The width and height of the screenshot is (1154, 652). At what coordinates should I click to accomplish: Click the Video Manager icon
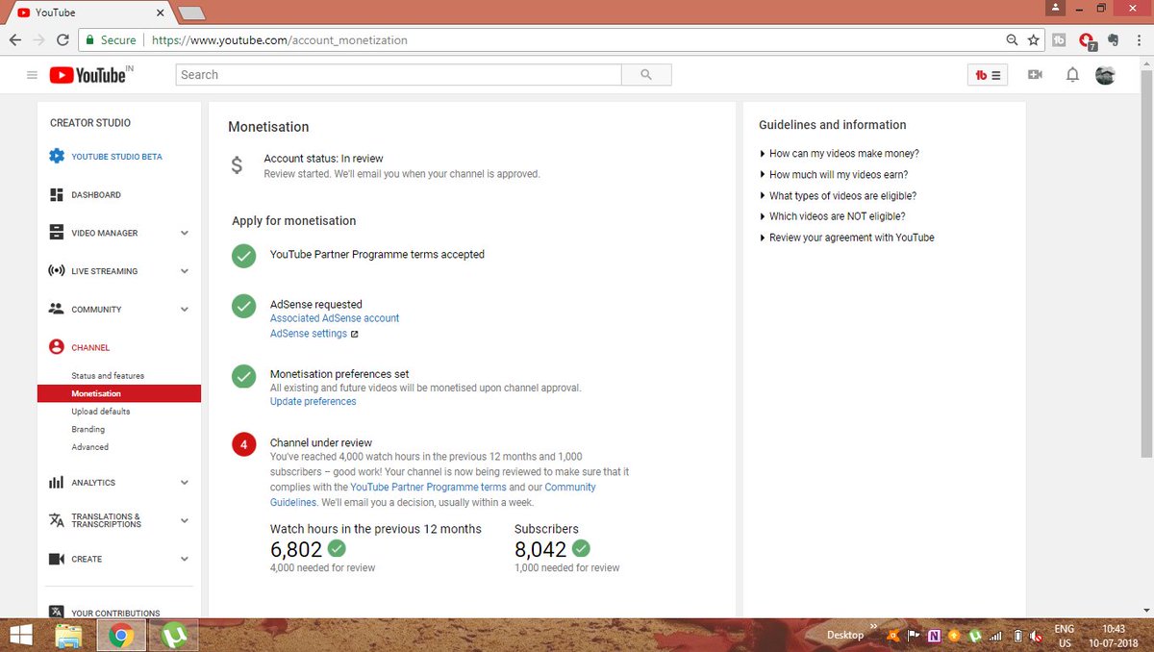(x=57, y=233)
